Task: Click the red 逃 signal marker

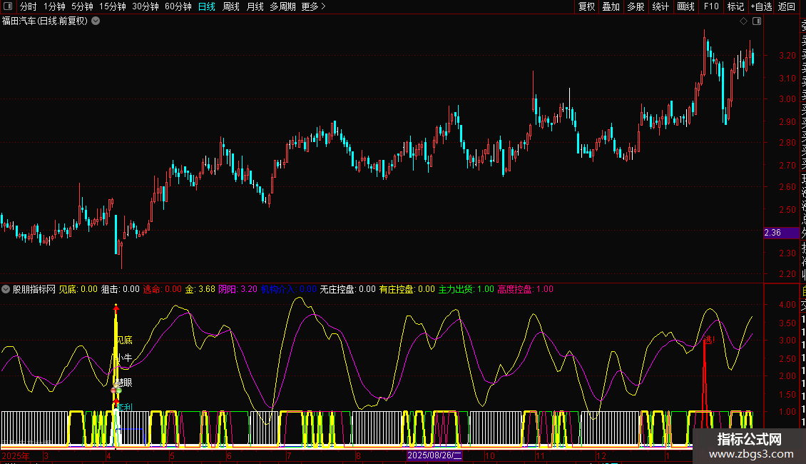Action: point(708,340)
